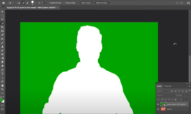Hide the green screen AMS Graphics layer

[x=158, y=104]
